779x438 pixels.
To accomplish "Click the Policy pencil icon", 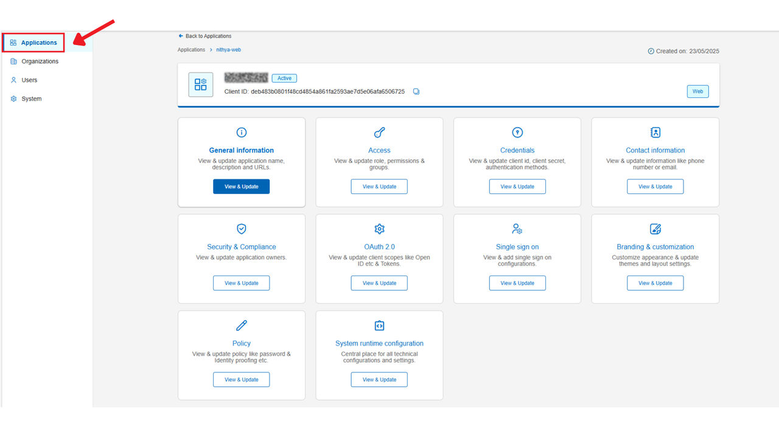I will [242, 325].
